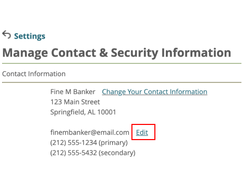Image resolution: width=243 pixels, height=195 pixels.
Task: Select the finembanker@email.com email text
Action: (90, 132)
